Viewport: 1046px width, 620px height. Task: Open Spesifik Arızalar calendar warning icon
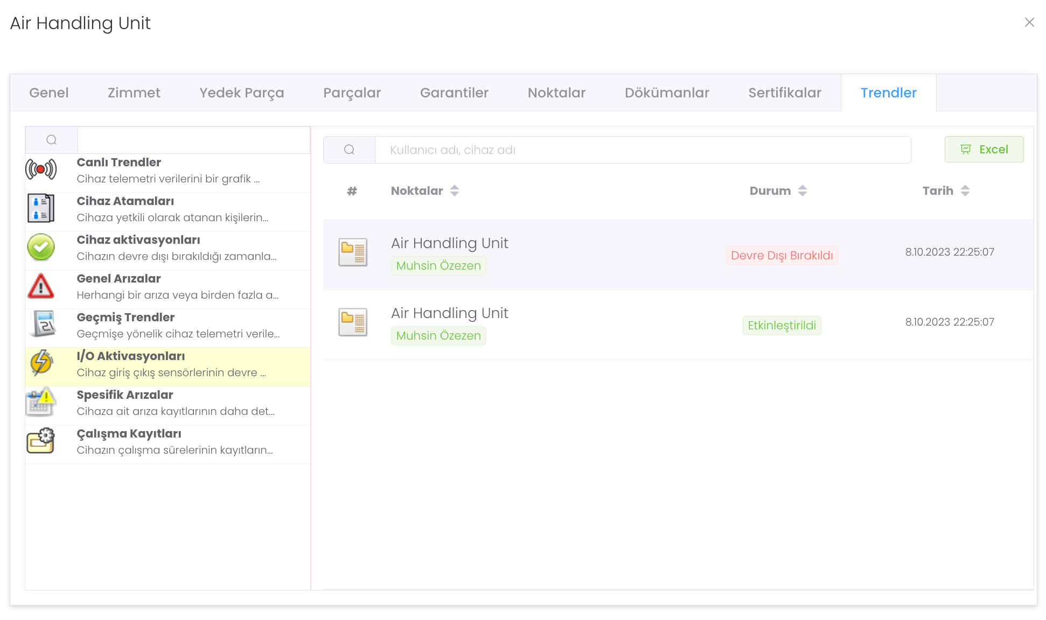pos(41,402)
